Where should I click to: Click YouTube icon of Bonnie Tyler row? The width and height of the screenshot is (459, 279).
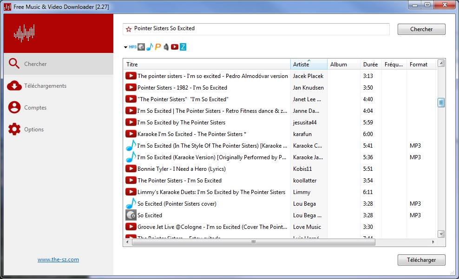pos(131,169)
